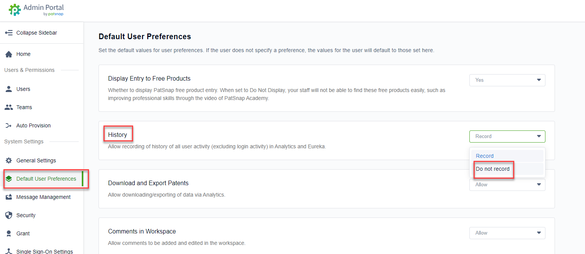Go to Single Sign-On Settings
Image resolution: width=585 pixels, height=254 pixels.
[45, 251]
